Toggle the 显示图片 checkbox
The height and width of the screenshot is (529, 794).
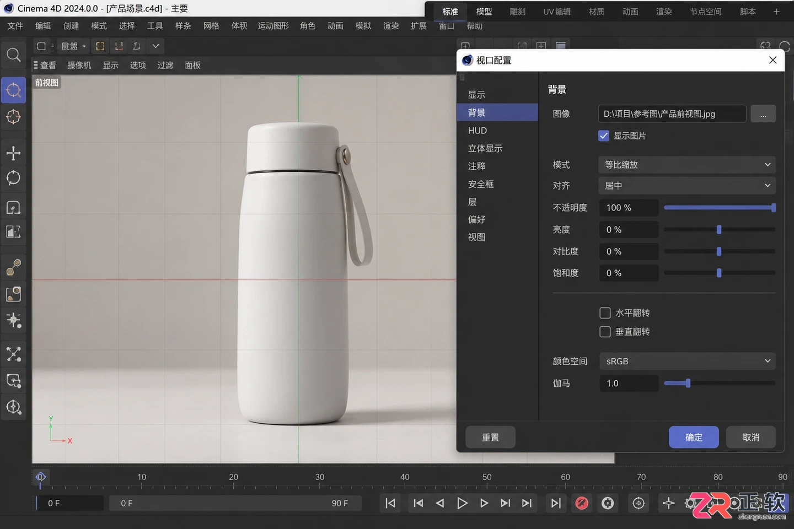(604, 136)
